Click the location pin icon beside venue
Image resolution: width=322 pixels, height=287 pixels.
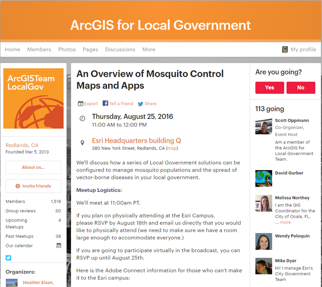tap(83, 143)
